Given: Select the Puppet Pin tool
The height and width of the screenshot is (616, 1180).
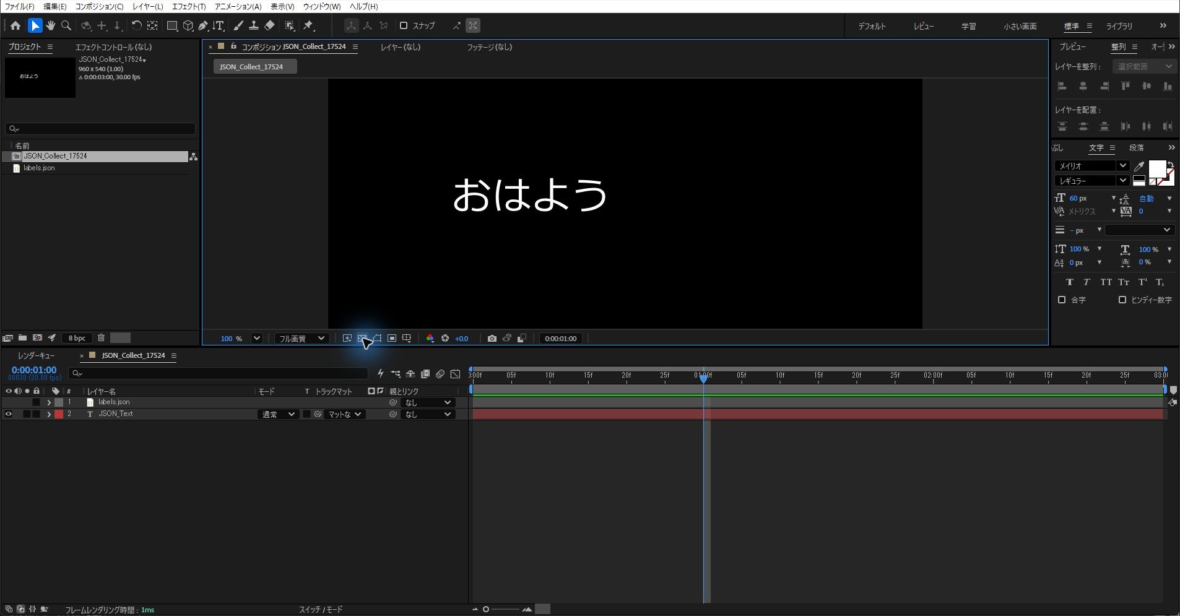Looking at the screenshot, I should coord(308,25).
